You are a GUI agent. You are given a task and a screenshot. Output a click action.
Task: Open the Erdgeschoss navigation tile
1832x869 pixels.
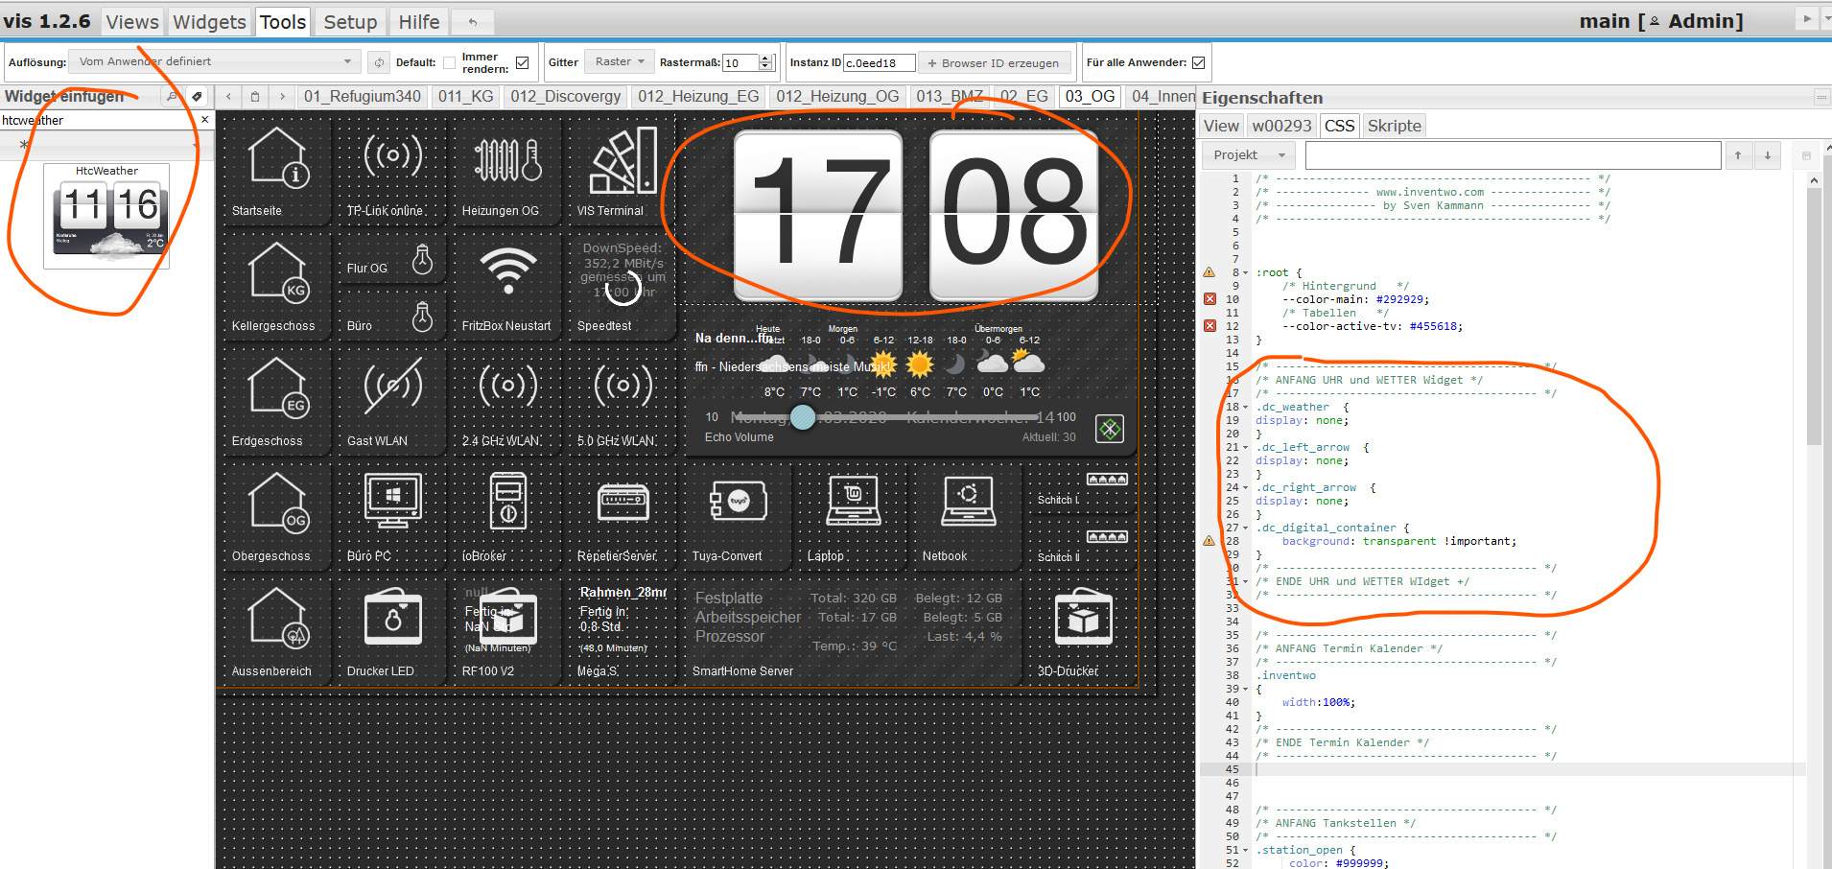[277, 399]
